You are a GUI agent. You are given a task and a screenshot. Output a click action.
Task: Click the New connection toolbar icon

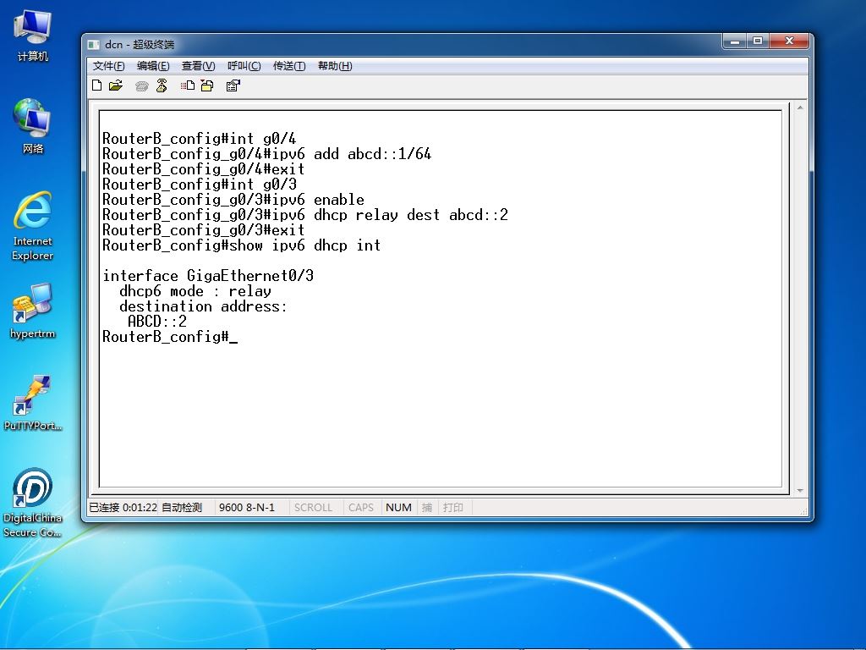[x=97, y=85]
